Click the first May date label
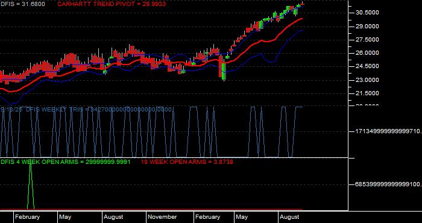The width and height of the screenshot is (422, 223). 65,217
